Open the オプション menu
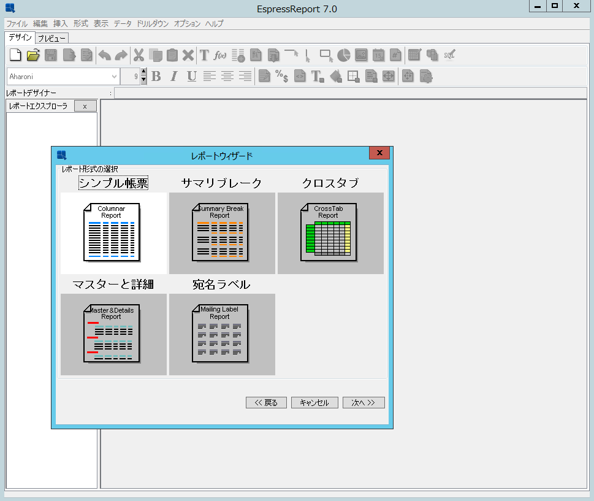Screen dimensions: 594x501 tap(187, 23)
